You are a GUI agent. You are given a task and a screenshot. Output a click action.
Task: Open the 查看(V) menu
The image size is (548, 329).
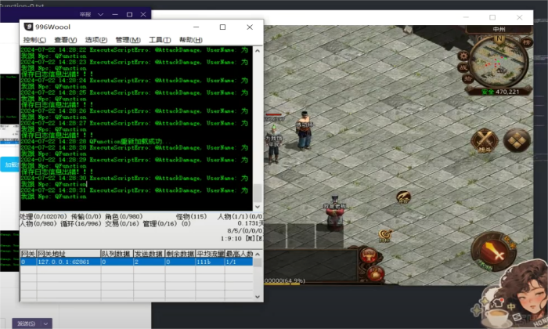[x=66, y=40]
